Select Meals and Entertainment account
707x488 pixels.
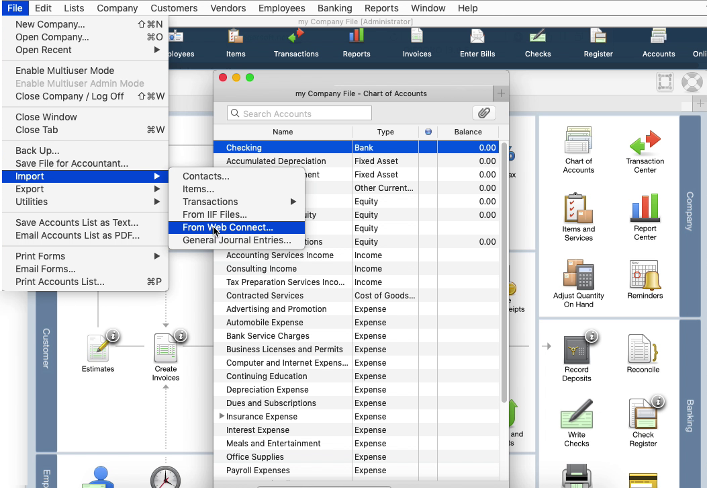click(356, 444)
